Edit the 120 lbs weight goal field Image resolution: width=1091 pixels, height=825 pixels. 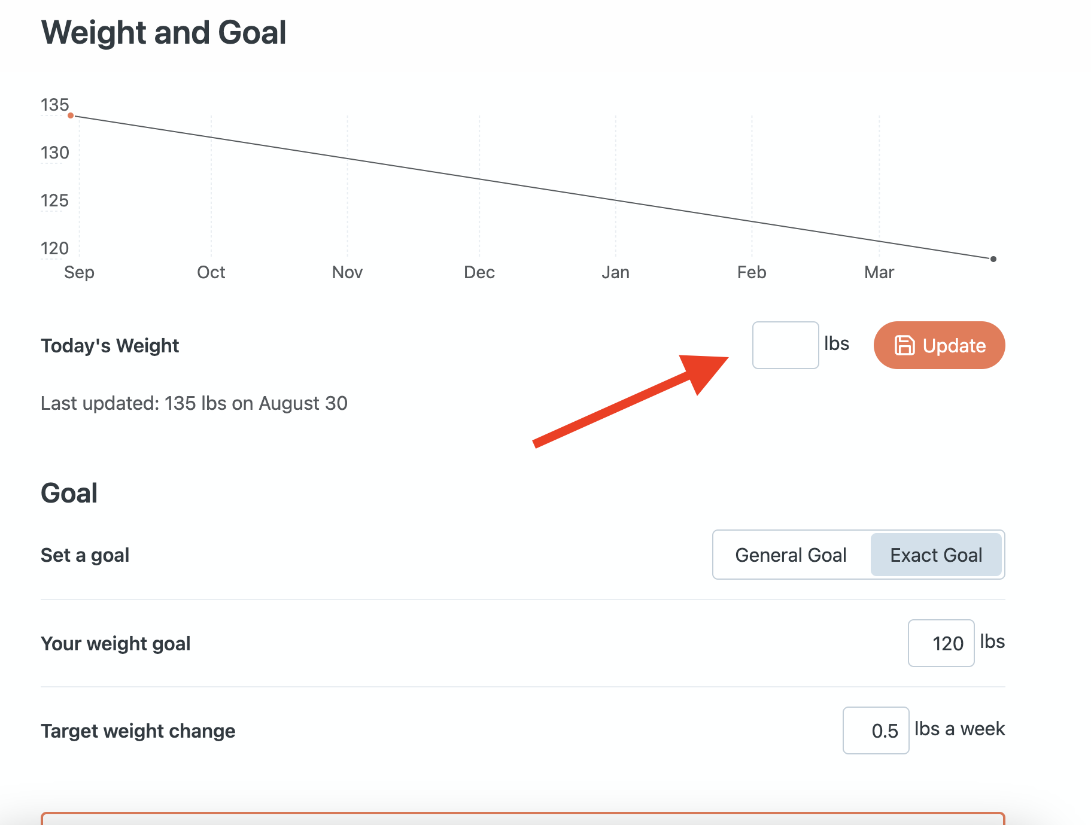pyautogui.click(x=941, y=643)
